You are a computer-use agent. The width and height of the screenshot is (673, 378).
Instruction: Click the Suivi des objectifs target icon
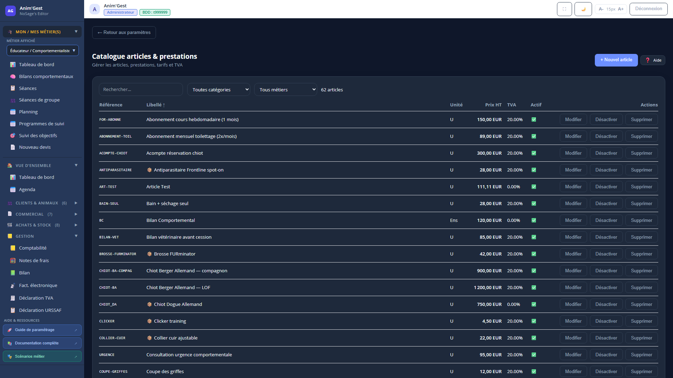coord(13,135)
